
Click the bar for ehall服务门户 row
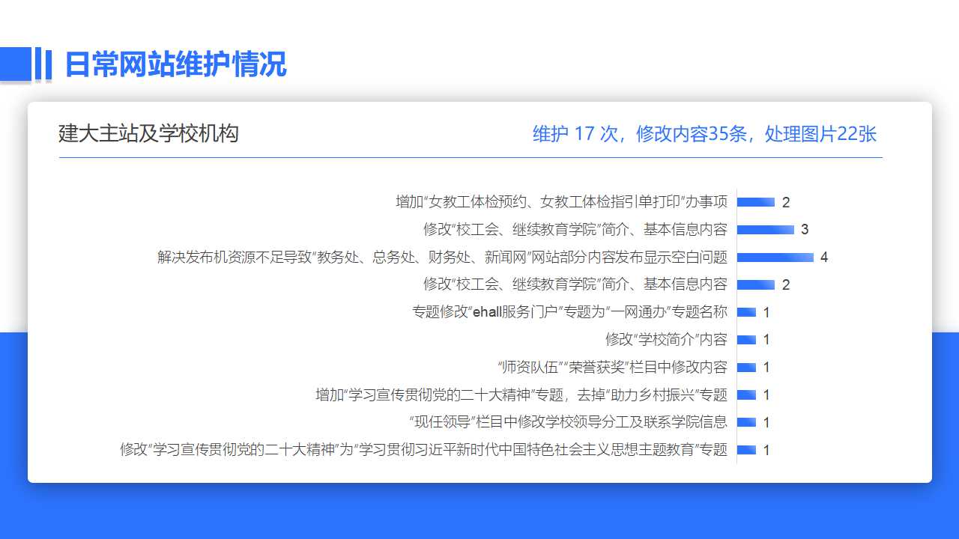[746, 312]
